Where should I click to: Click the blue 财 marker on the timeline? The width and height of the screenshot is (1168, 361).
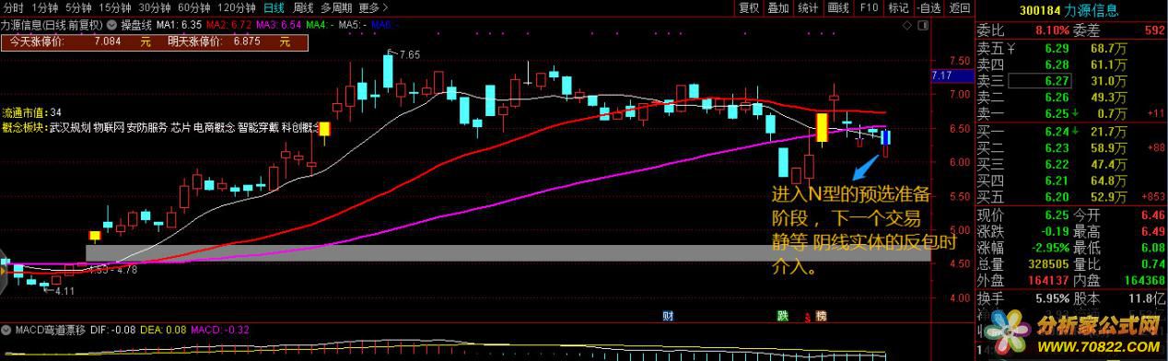coord(668,315)
